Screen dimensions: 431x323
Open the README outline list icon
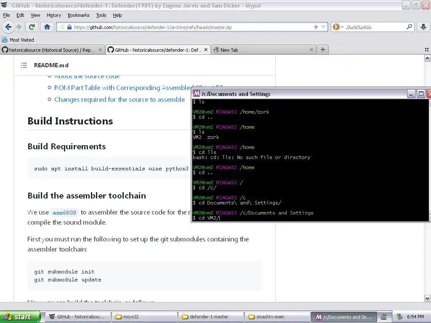[24, 65]
